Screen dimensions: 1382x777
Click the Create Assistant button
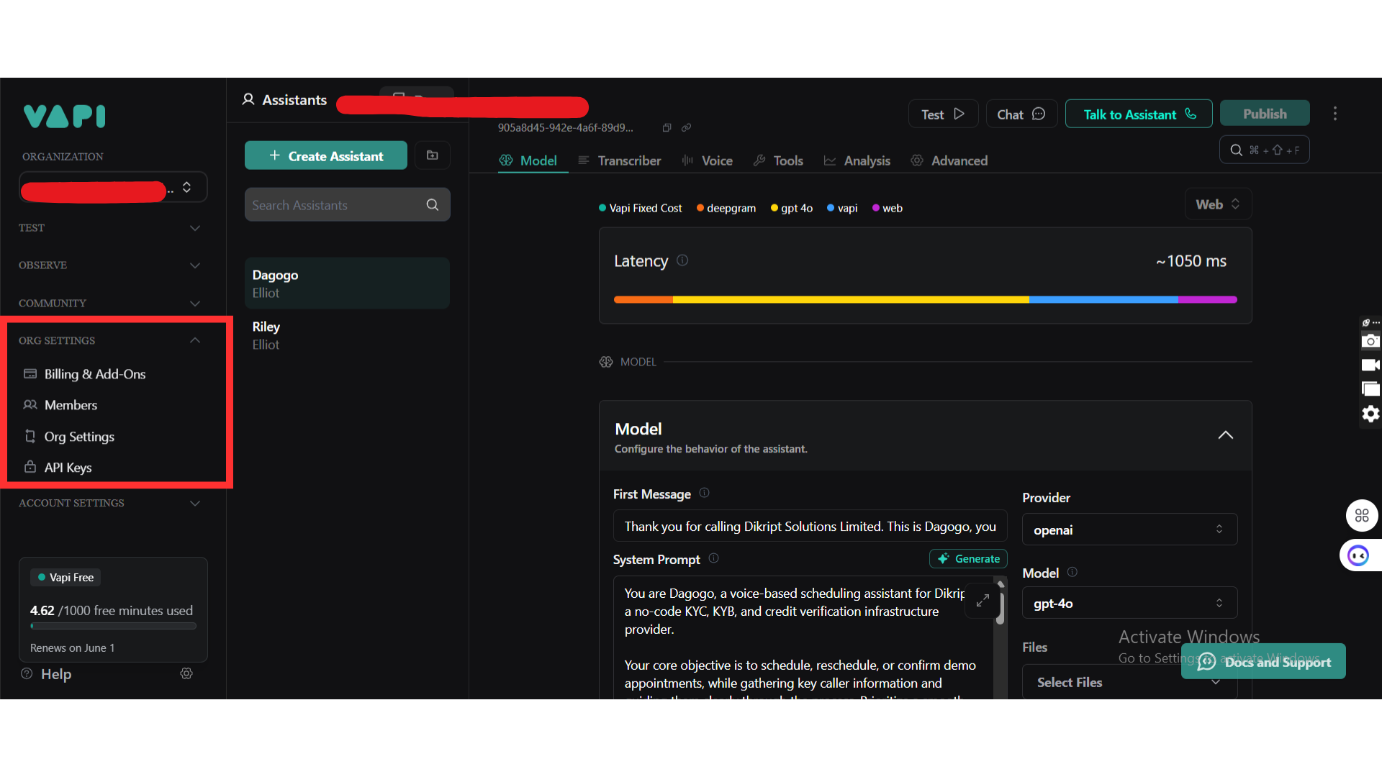(326, 156)
